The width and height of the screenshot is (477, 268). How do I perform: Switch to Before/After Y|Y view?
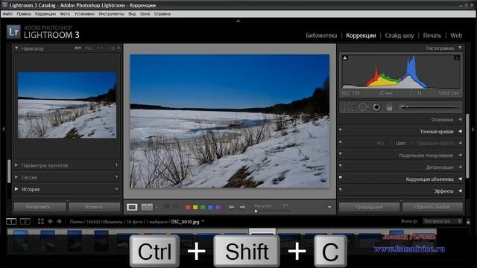click(x=148, y=207)
